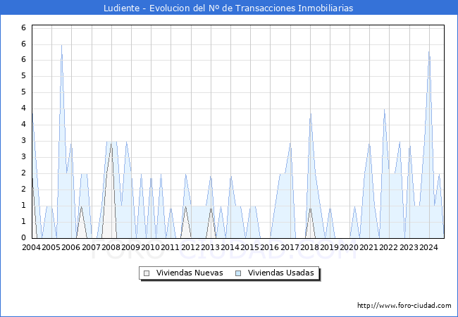
Task: Click the 2010 x-axis label
Action: [150, 247]
